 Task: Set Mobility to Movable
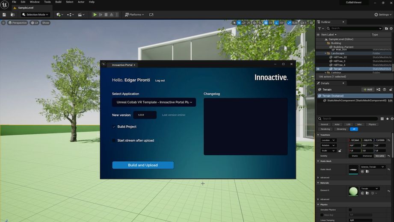[380, 156]
